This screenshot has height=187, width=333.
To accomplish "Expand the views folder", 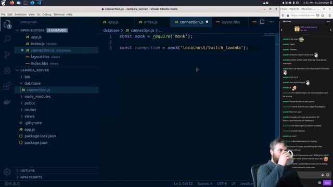I will [21, 116].
